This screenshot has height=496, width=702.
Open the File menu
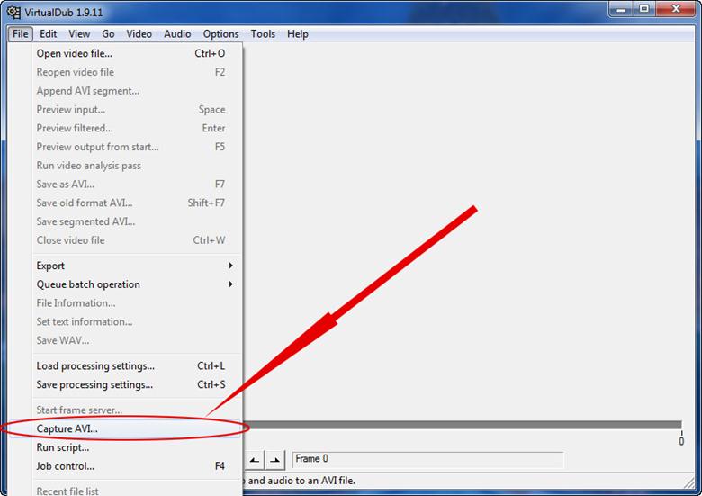20,34
